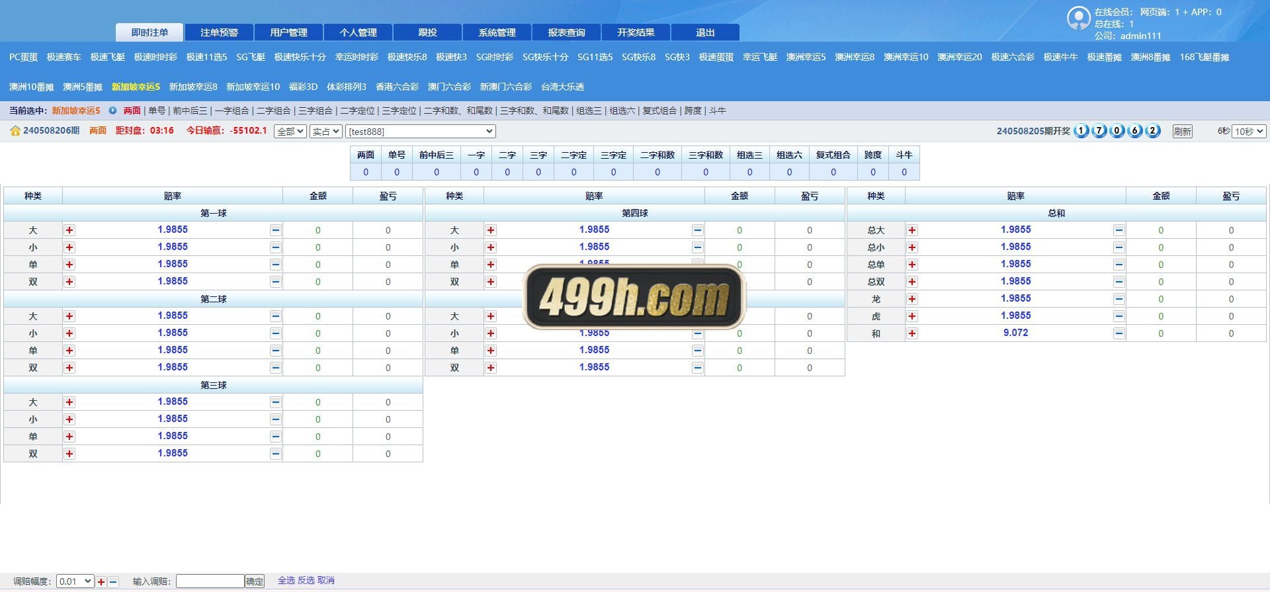Image resolution: width=1270 pixels, height=592 pixels.
Task: Select the 香港六合彩 game link
Action: pos(397,87)
